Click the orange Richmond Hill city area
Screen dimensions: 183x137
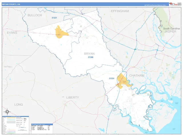point(123,82)
